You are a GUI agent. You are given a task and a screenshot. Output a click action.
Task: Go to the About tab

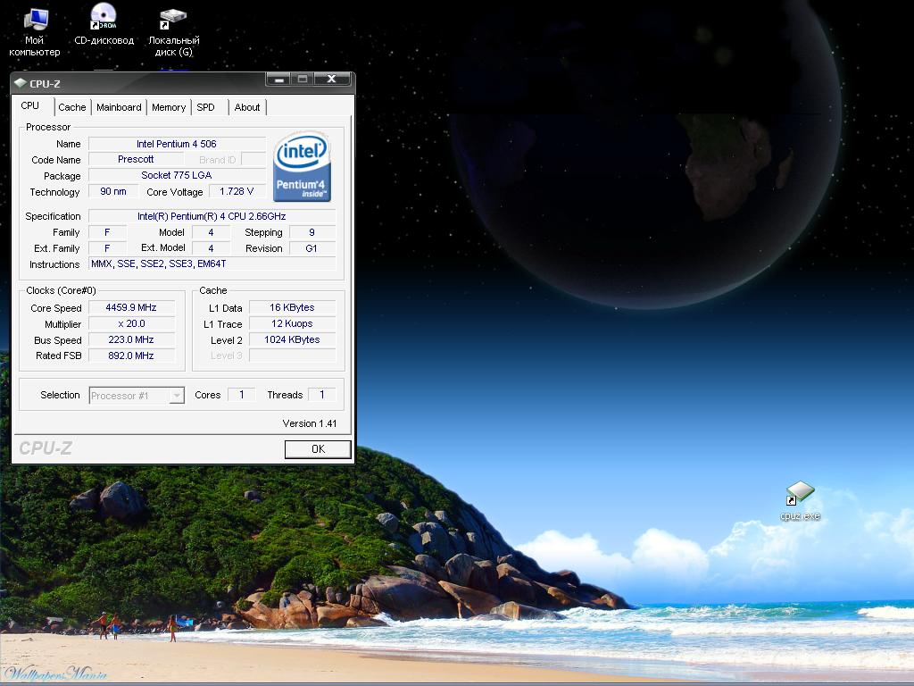(247, 107)
